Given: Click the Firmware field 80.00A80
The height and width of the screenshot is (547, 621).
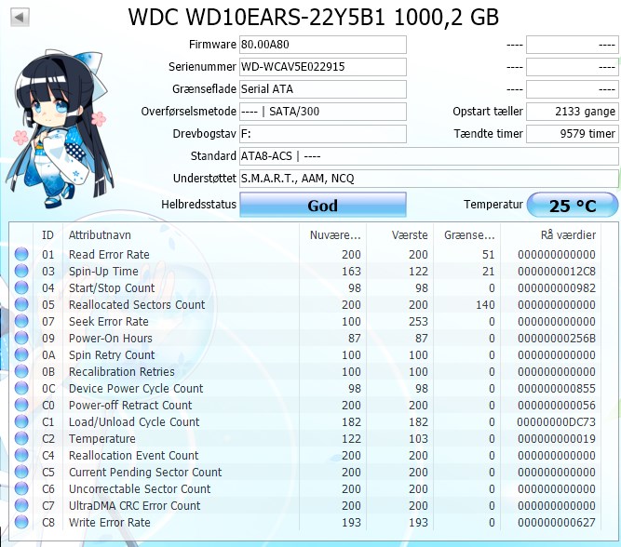Looking at the screenshot, I should [x=323, y=45].
